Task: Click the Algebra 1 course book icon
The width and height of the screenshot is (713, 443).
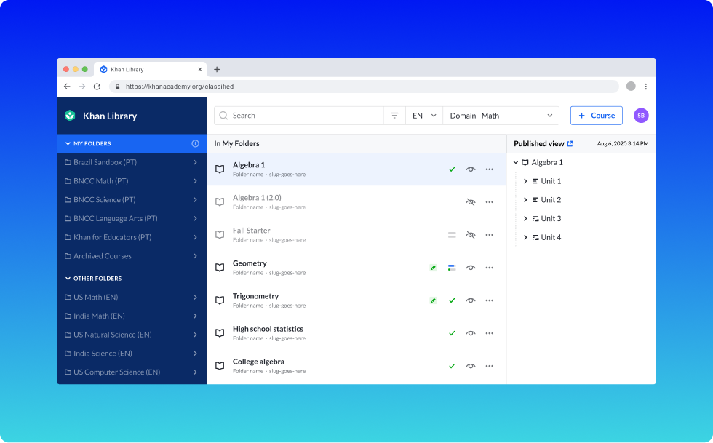Action: click(x=220, y=169)
